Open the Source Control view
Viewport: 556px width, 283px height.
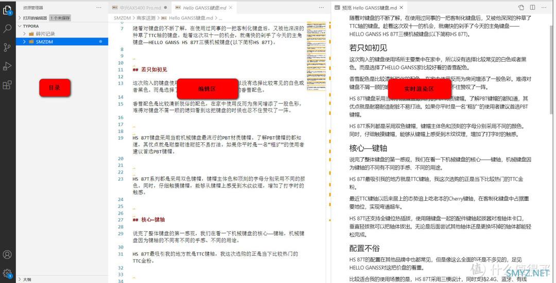coord(7,47)
